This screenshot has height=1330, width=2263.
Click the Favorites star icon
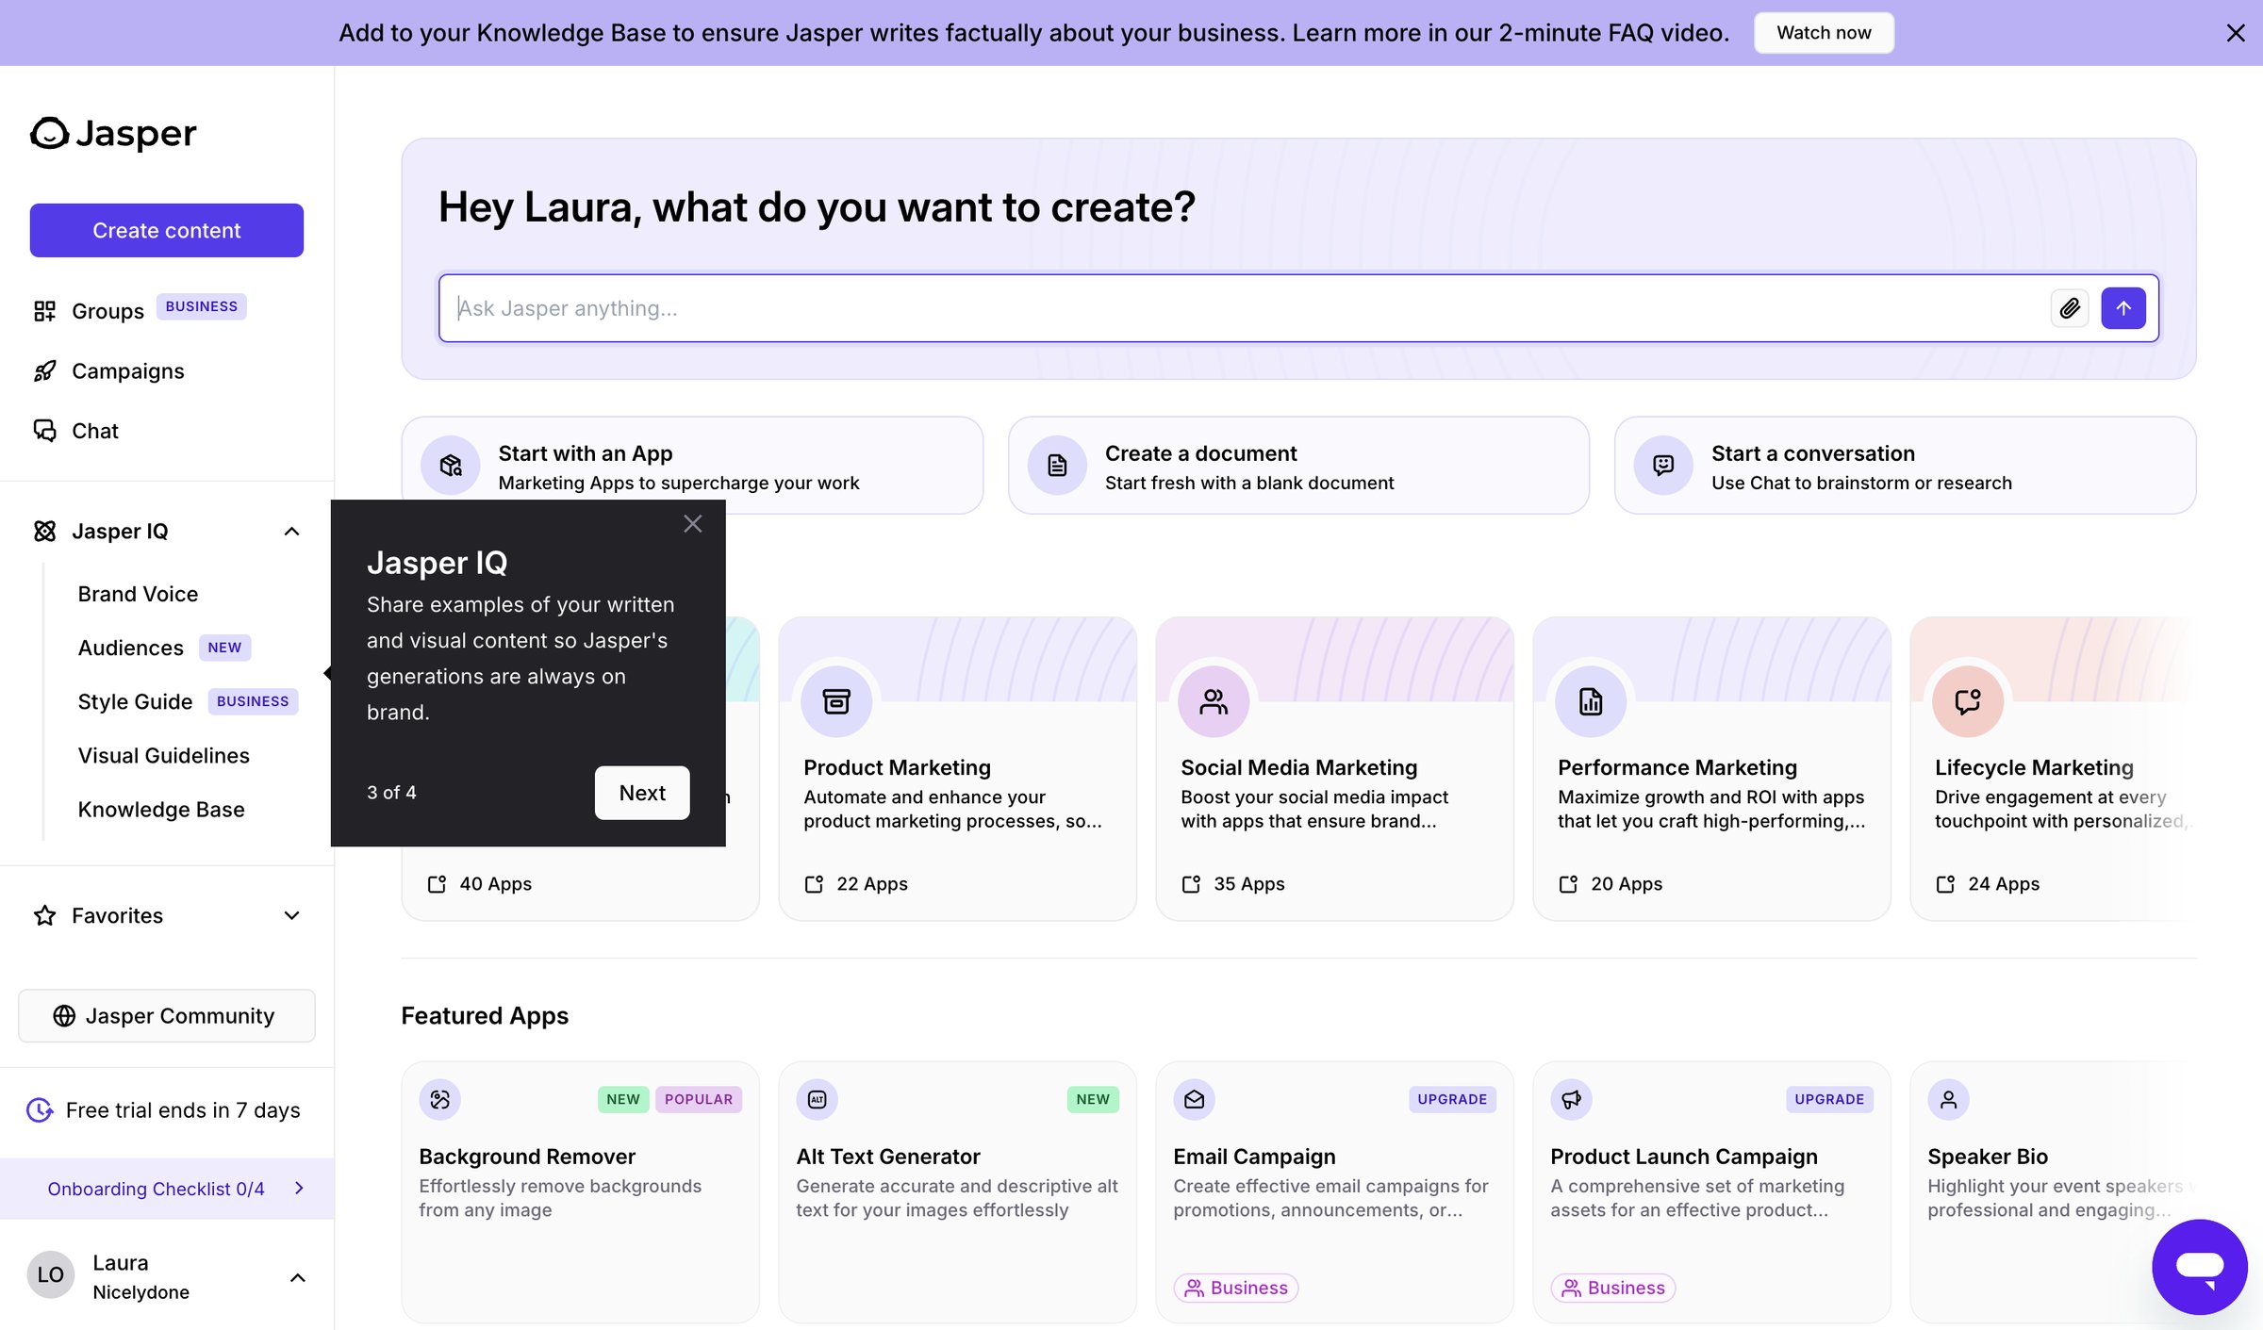click(44, 915)
